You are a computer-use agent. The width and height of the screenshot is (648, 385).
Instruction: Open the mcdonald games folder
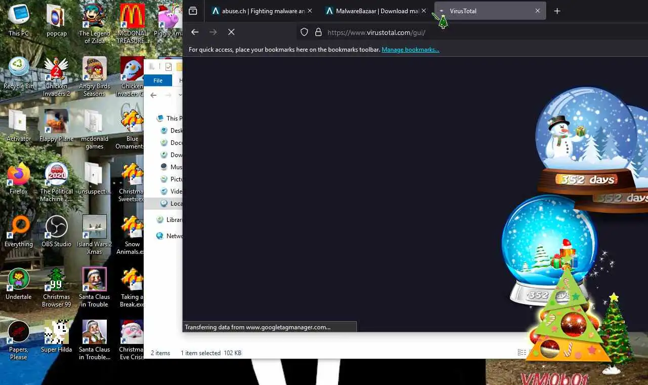pyautogui.click(x=95, y=129)
